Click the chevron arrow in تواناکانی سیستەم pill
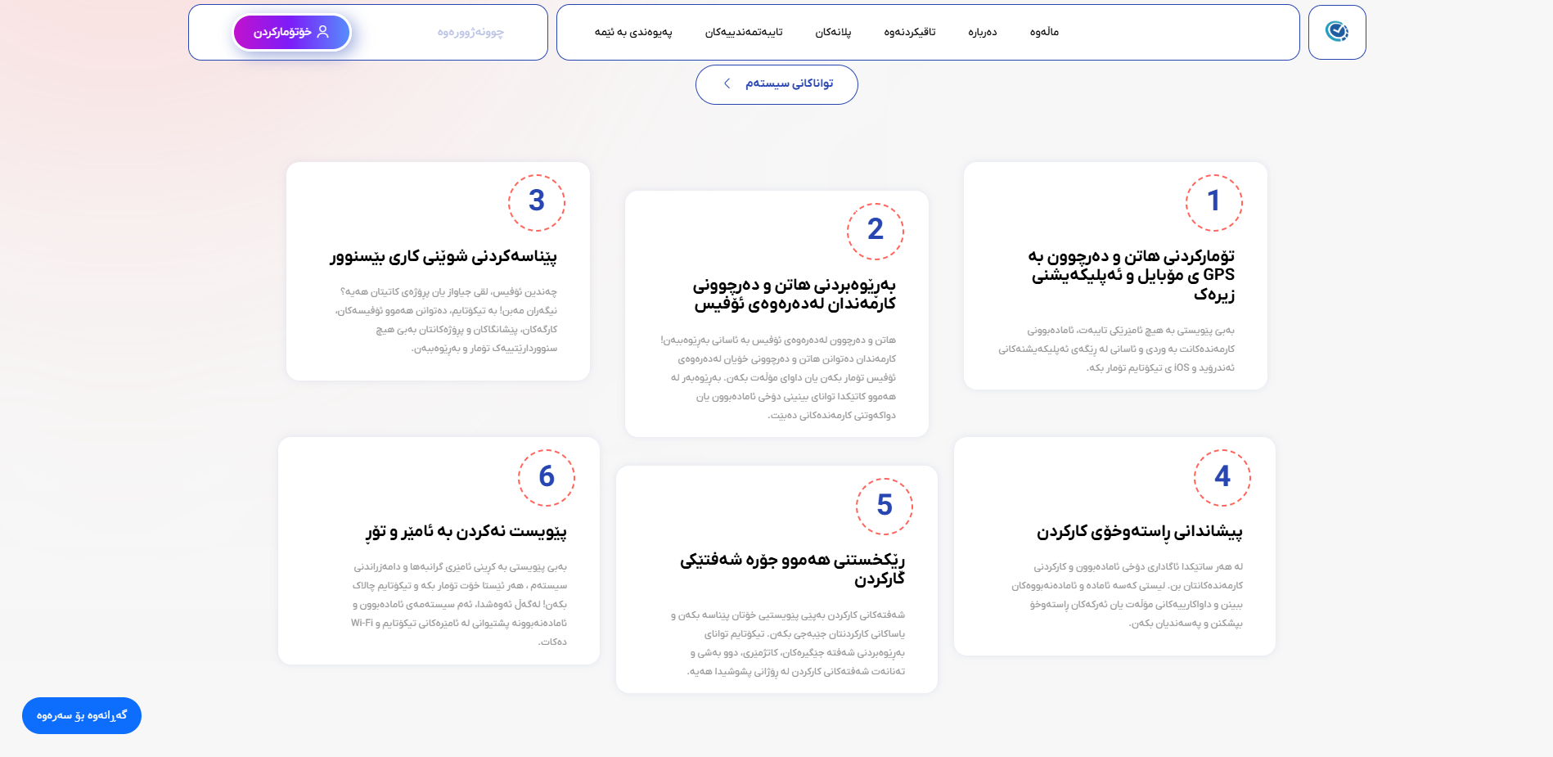Screen dimensions: 1553x757 tap(727, 83)
